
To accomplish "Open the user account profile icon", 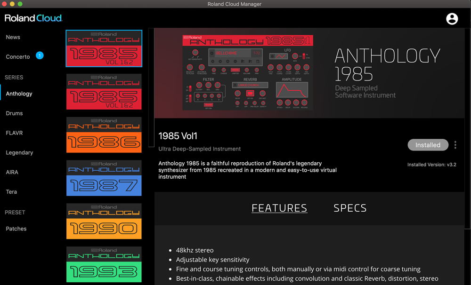I will coord(452,19).
